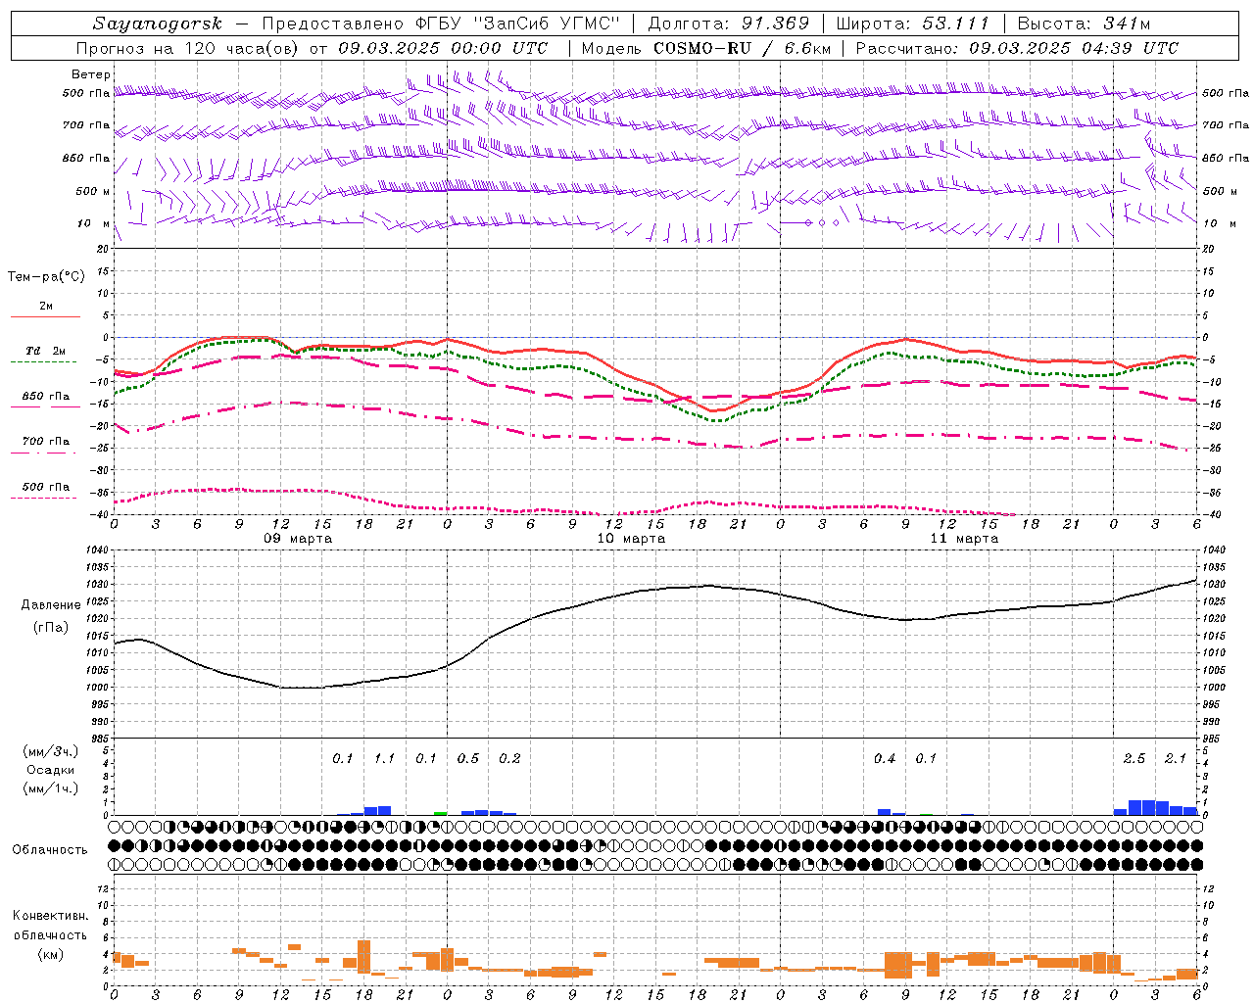
Task: Click the dotted 500 гПа legend line sample
Action: tap(43, 499)
